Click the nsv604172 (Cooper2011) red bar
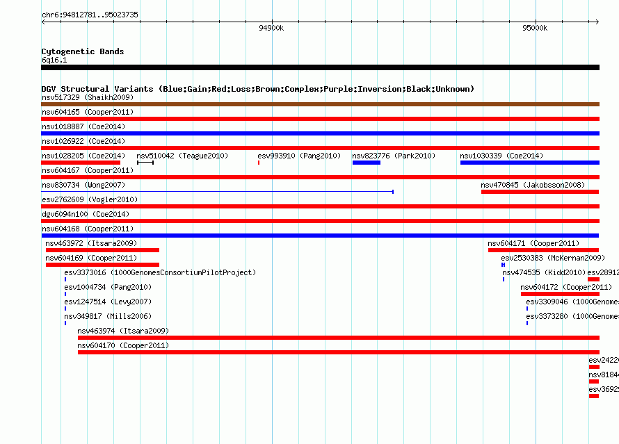The height and width of the screenshot is (444, 619). 560,294
